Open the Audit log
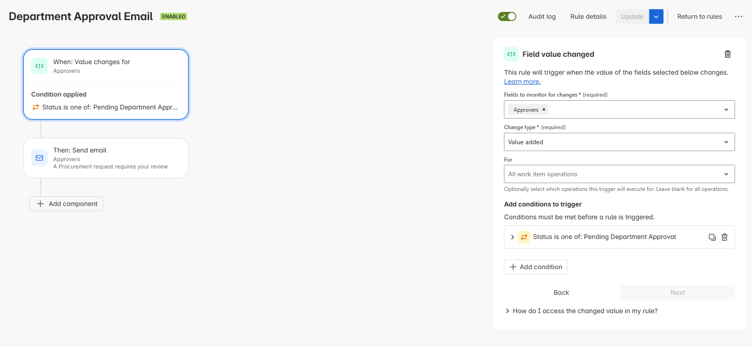This screenshot has width=752, height=347. click(542, 16)
